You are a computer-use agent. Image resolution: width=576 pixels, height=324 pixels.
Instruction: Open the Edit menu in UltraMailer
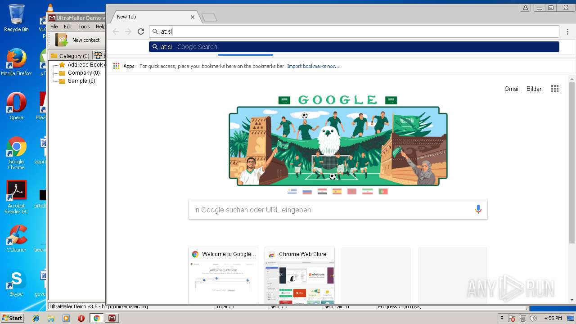click(x=68, y=27)
